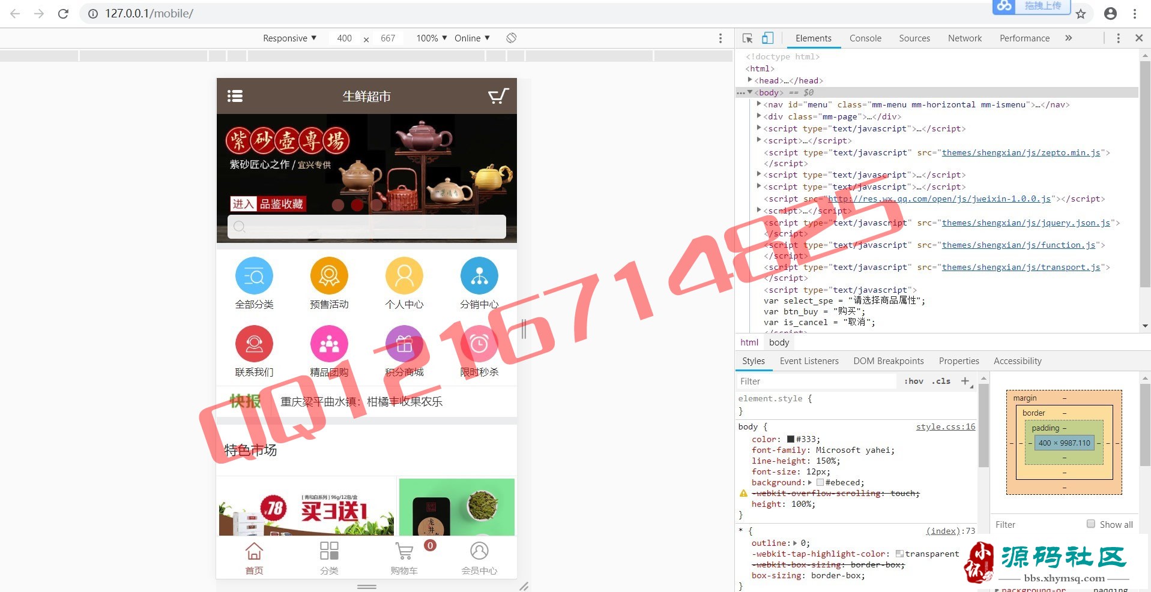
Task: Expand the background property triangle
Action: 809,482
